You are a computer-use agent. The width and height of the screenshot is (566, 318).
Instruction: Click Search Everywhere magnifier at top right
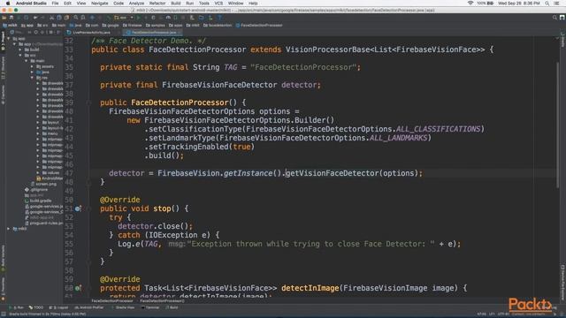(x=555, y=18)
